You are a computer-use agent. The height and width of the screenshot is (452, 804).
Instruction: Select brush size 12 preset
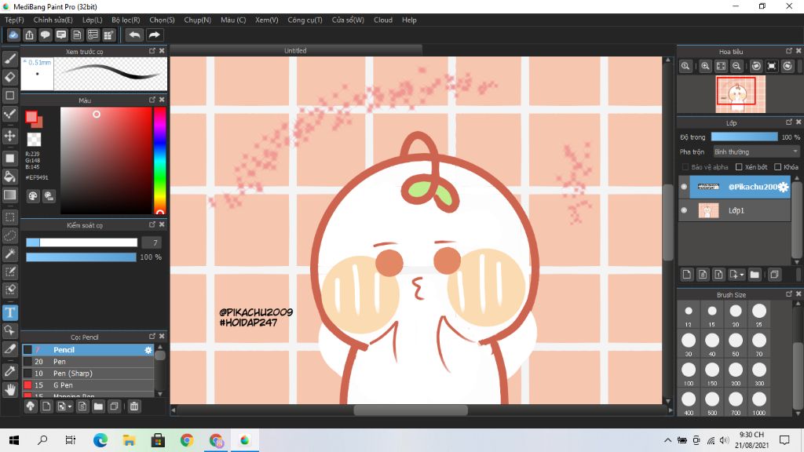click(688, 314)
